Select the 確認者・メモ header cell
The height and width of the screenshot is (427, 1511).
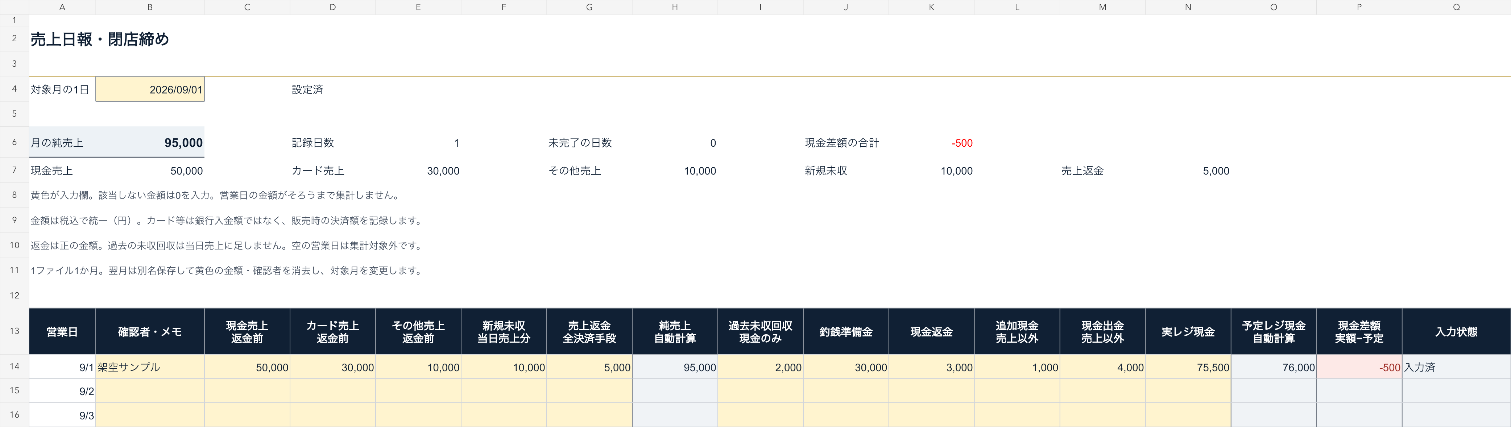pyautogui.click(x=150, y=331)
